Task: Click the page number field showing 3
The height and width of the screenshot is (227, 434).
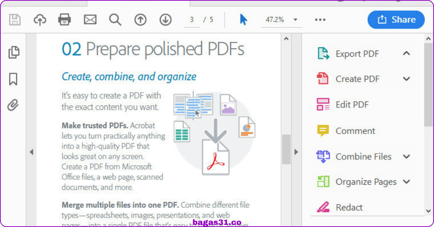Action: [192, 20]
